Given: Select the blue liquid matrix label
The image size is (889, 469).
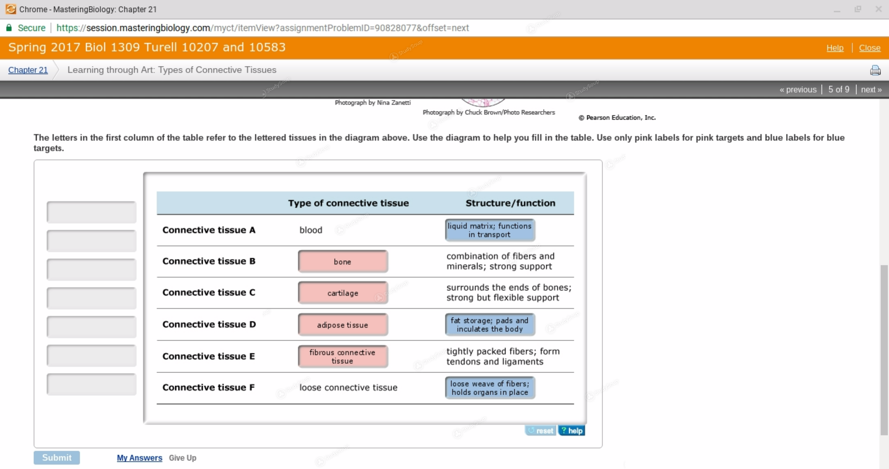Looking at the screenshot, I should [x=489, y=230].
